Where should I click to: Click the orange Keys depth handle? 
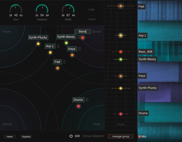coord(121,76)
